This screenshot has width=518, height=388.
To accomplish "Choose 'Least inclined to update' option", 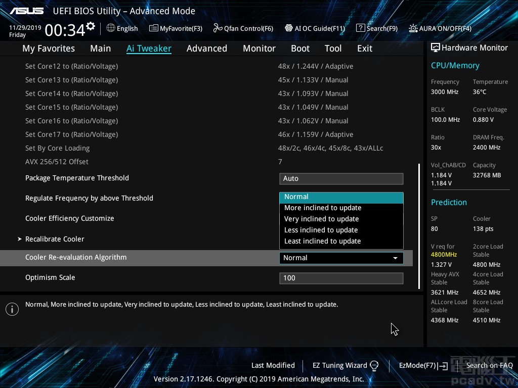I will (x=323, y=241).
